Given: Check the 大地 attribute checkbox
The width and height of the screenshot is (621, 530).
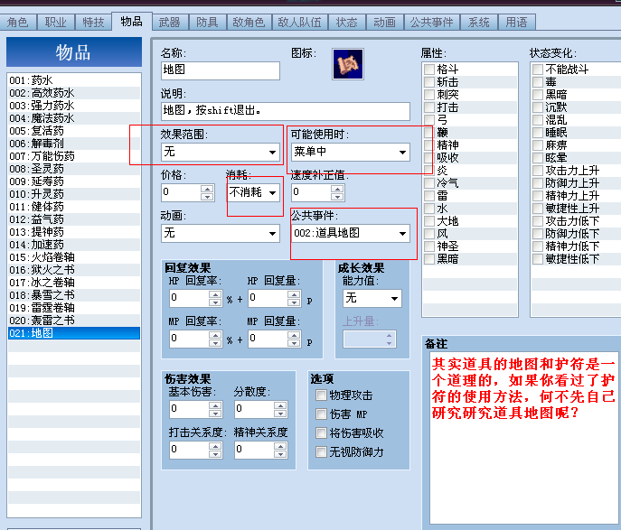Looking at the screenshot, I should coord(429,221).
